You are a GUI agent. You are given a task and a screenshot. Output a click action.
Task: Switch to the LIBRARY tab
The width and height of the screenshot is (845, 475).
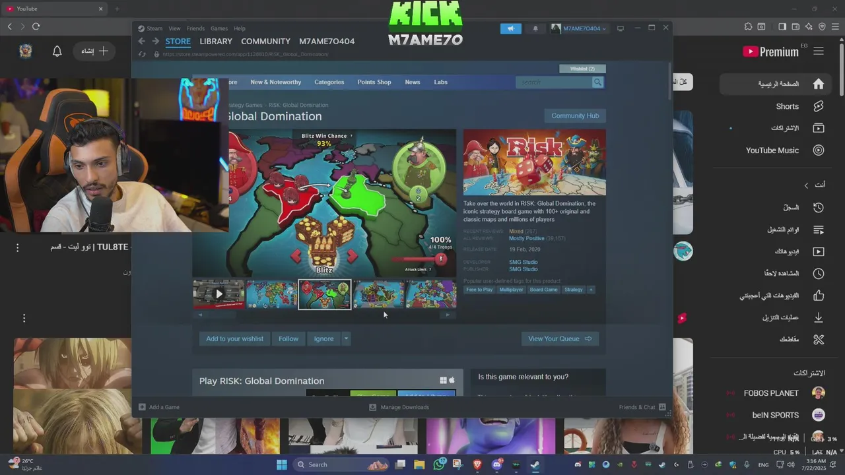tap(216, 41)
